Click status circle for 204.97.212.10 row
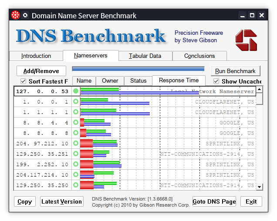The image size is (277, 221). pos(76,143)
